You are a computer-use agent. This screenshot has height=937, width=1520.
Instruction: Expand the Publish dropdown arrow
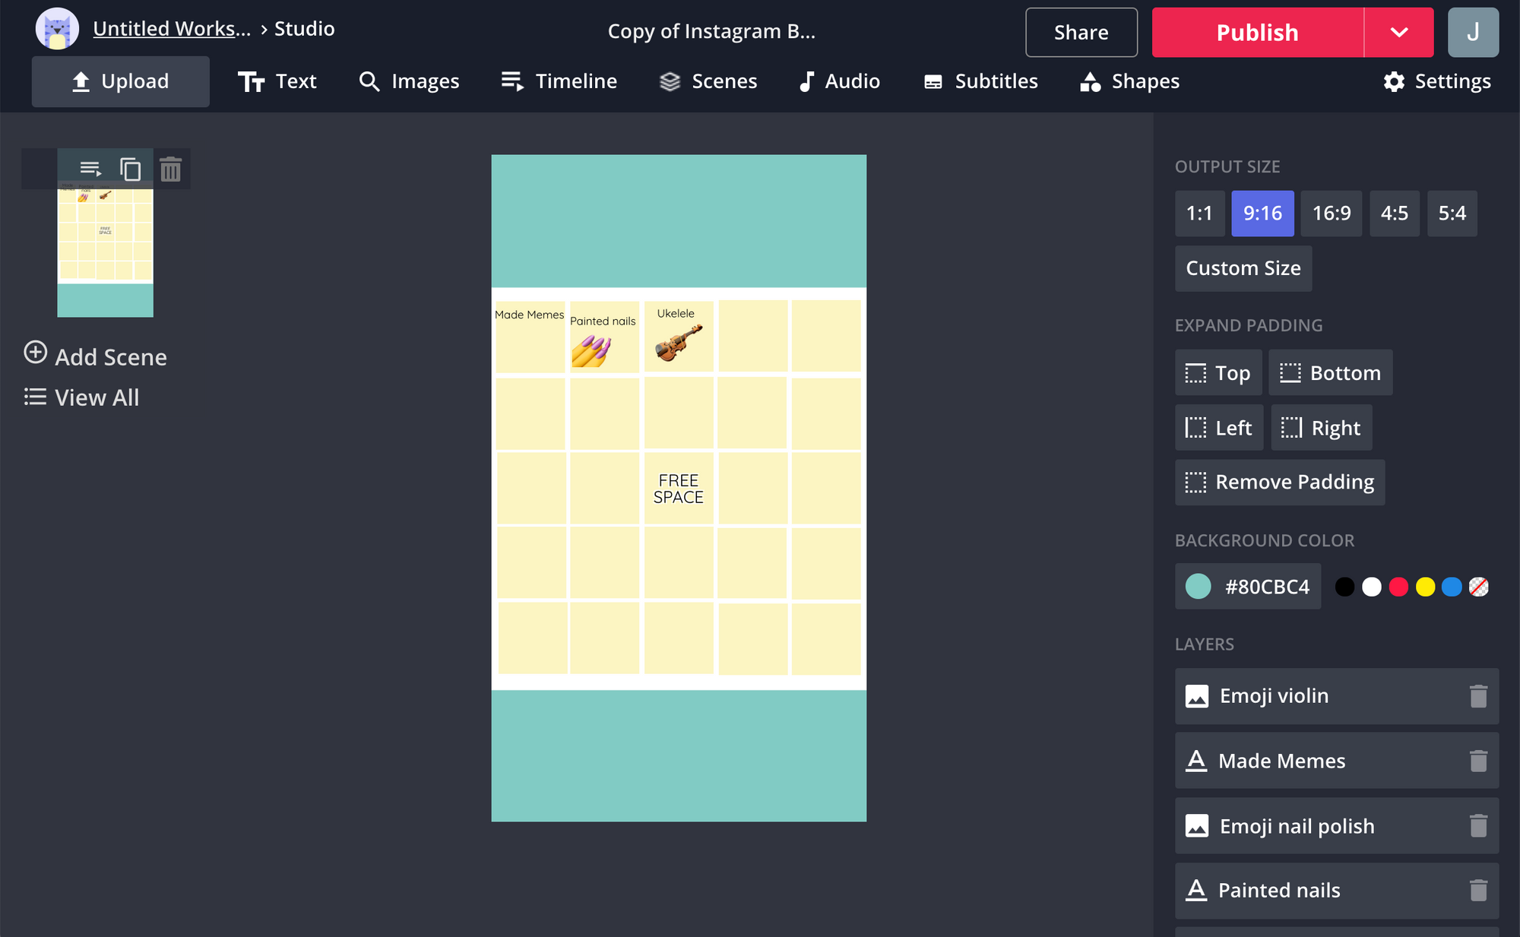coord(1398,33)
